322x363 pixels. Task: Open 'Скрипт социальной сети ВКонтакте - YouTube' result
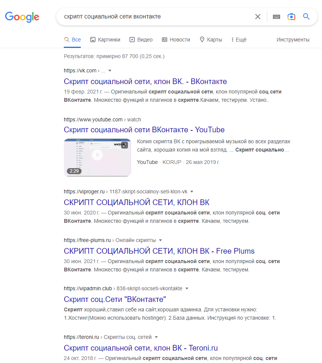[x=144, y=130]
